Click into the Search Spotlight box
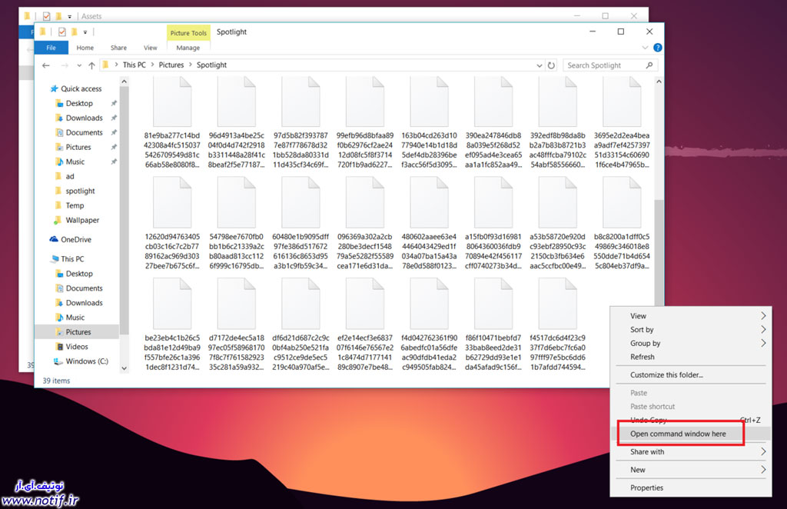The width and height of the screenshot is (787, 509). coord(603,65)
